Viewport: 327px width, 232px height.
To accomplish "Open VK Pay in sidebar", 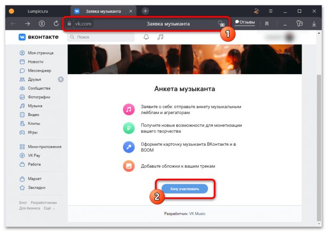I will coord(30,155).
